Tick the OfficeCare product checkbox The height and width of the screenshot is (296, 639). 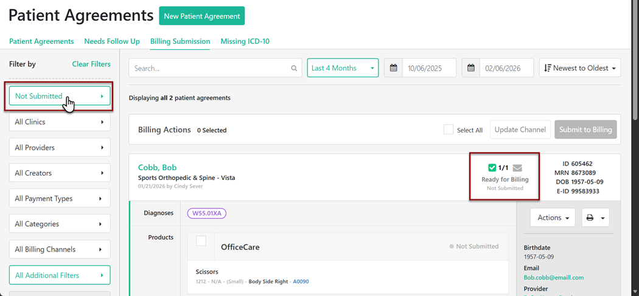[x=201, y=241]
